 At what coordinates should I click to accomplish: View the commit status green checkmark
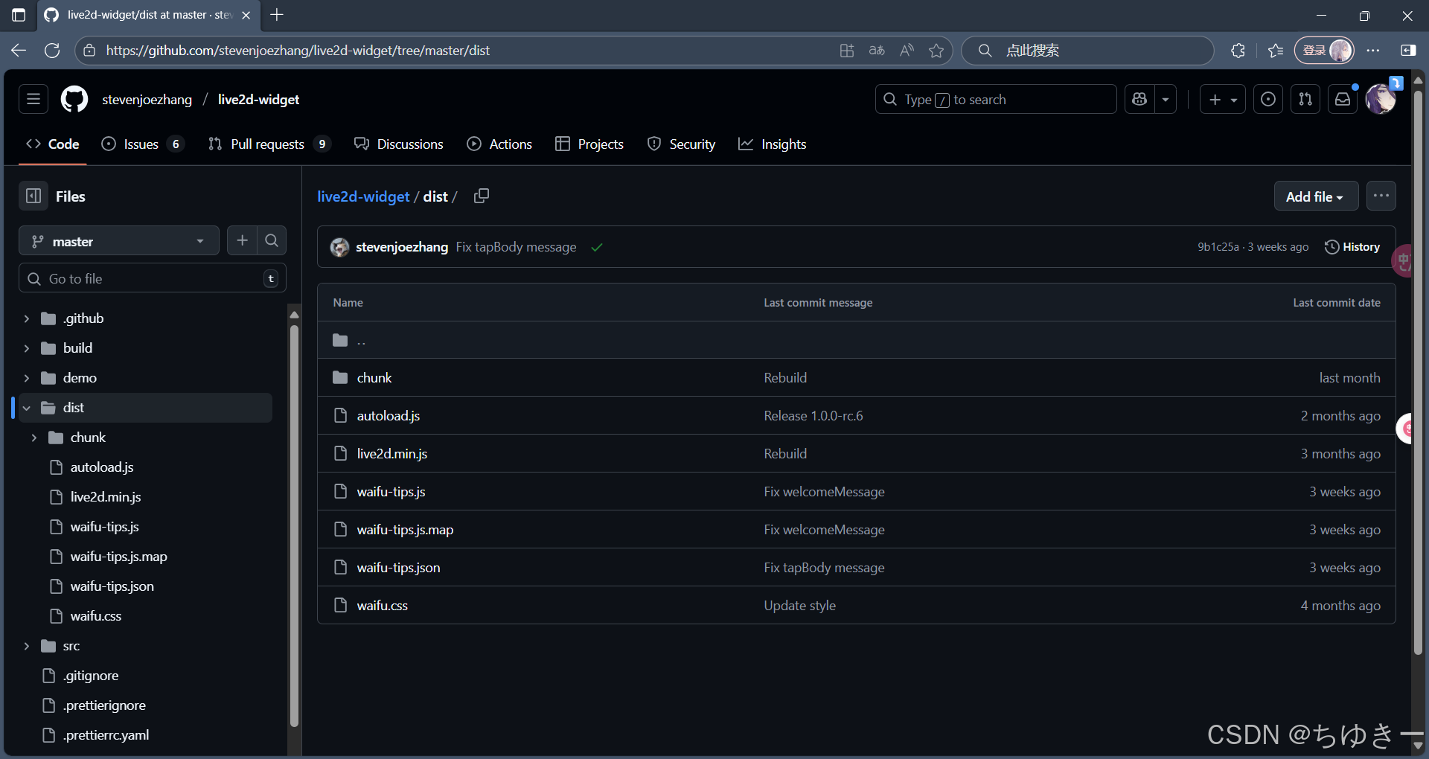(x=597, y=247)
